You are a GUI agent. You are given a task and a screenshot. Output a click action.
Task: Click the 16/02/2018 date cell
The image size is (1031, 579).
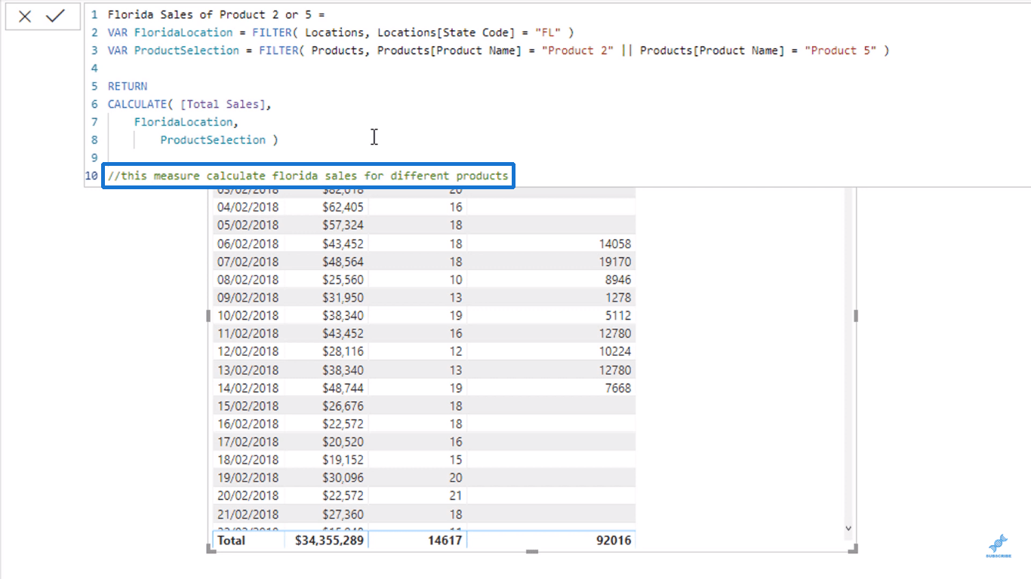click(x=248, y=424)
